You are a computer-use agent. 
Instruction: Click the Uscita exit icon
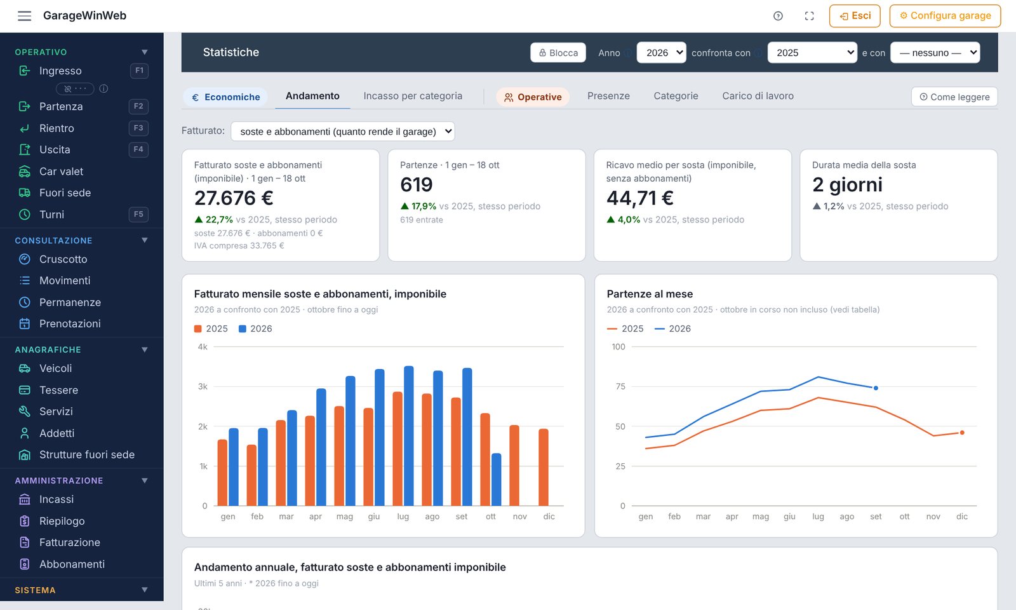(25, 150)
